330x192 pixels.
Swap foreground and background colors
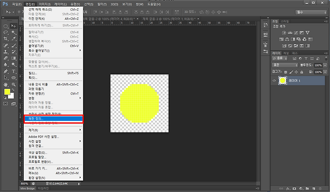coord(13,90)
